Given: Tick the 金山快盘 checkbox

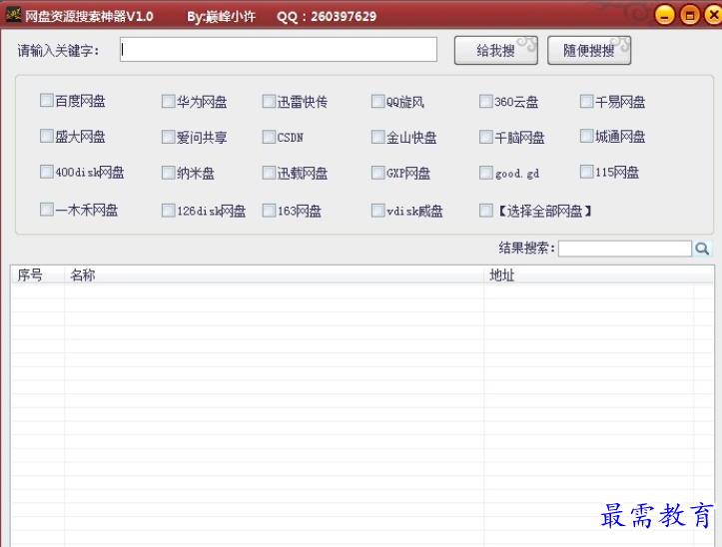Looking at the screenshot, I should (378, 137).
